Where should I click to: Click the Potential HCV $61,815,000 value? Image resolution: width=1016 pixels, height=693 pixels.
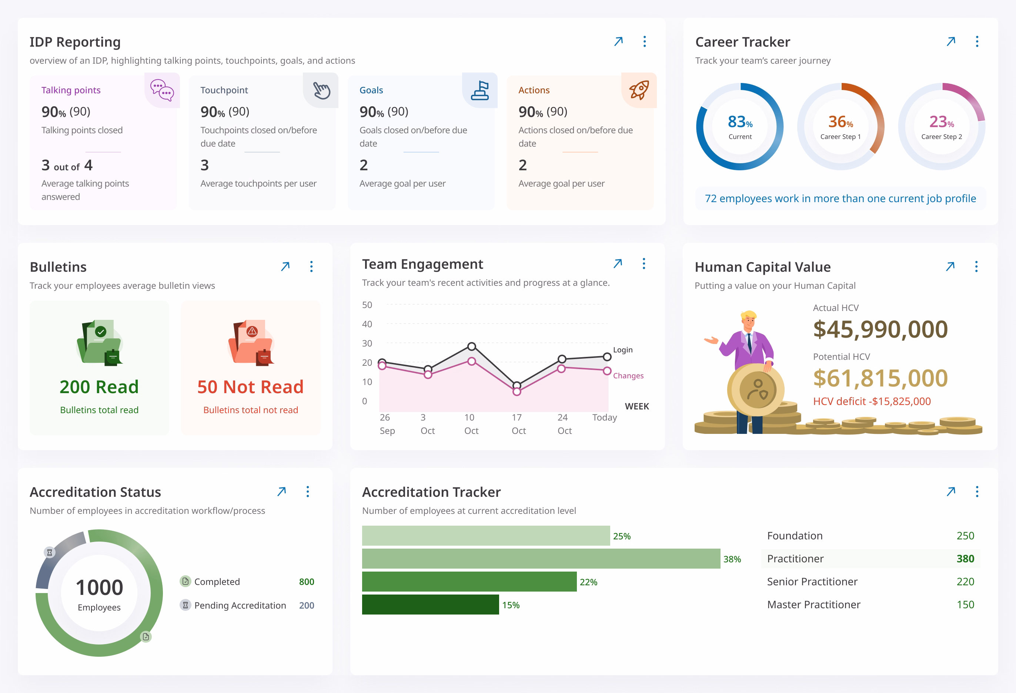point(880,378)
